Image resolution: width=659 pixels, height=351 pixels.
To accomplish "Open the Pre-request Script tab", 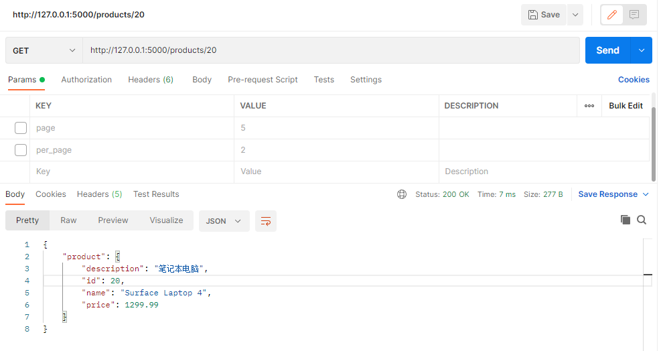I will tap(263, 80).
